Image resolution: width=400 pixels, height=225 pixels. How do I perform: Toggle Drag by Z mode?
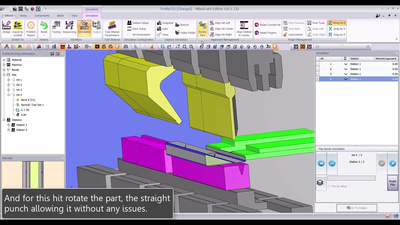click(x=337, y=23)
